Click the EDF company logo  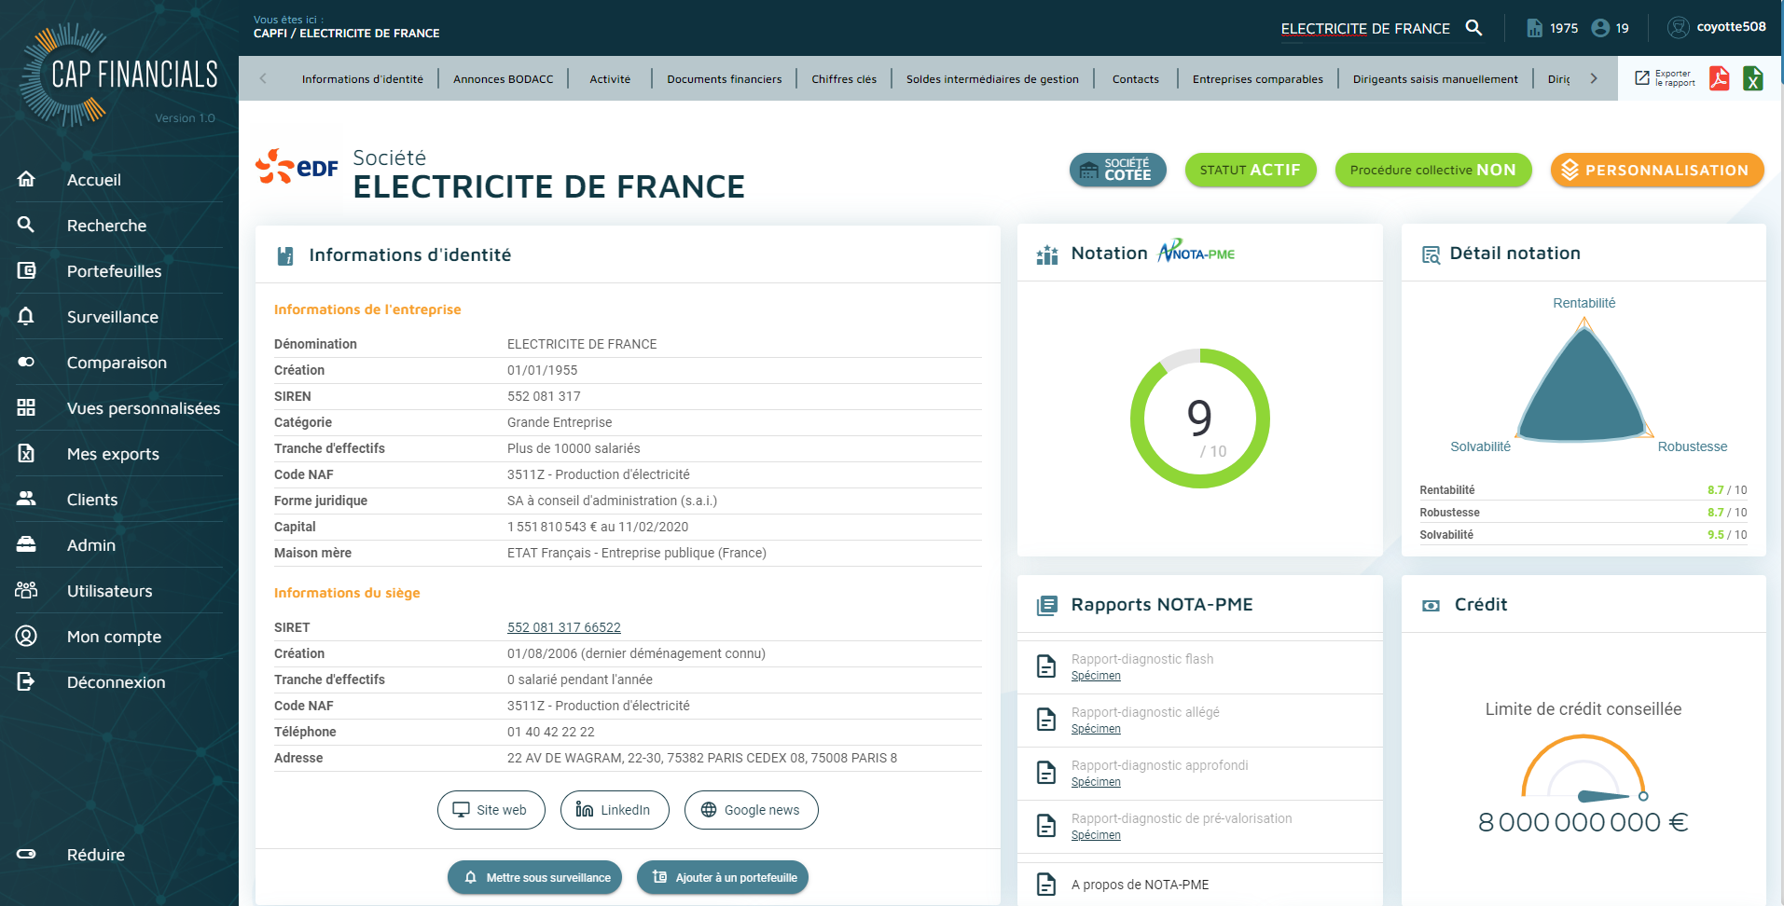[x=297, y=167]
